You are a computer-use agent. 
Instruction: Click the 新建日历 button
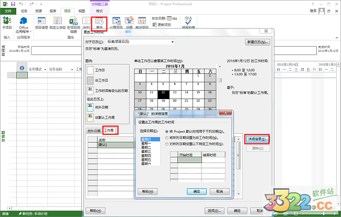pyautogui.click(x=258, y=42)
